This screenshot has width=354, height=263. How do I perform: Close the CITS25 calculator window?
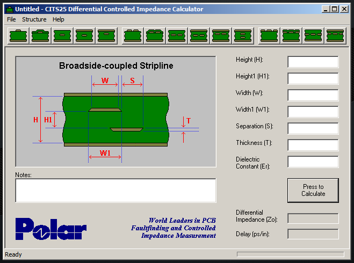(344, 9)
